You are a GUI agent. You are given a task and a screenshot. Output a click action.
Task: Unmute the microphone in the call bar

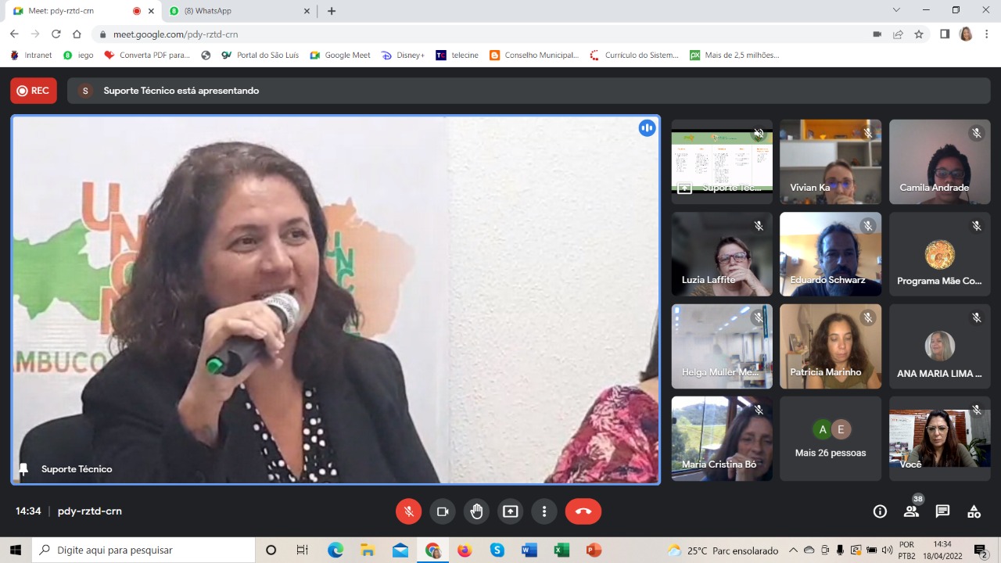click(x=408, y=511)
